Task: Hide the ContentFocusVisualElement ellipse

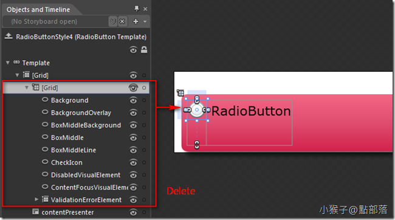Action: coord(133,188)
